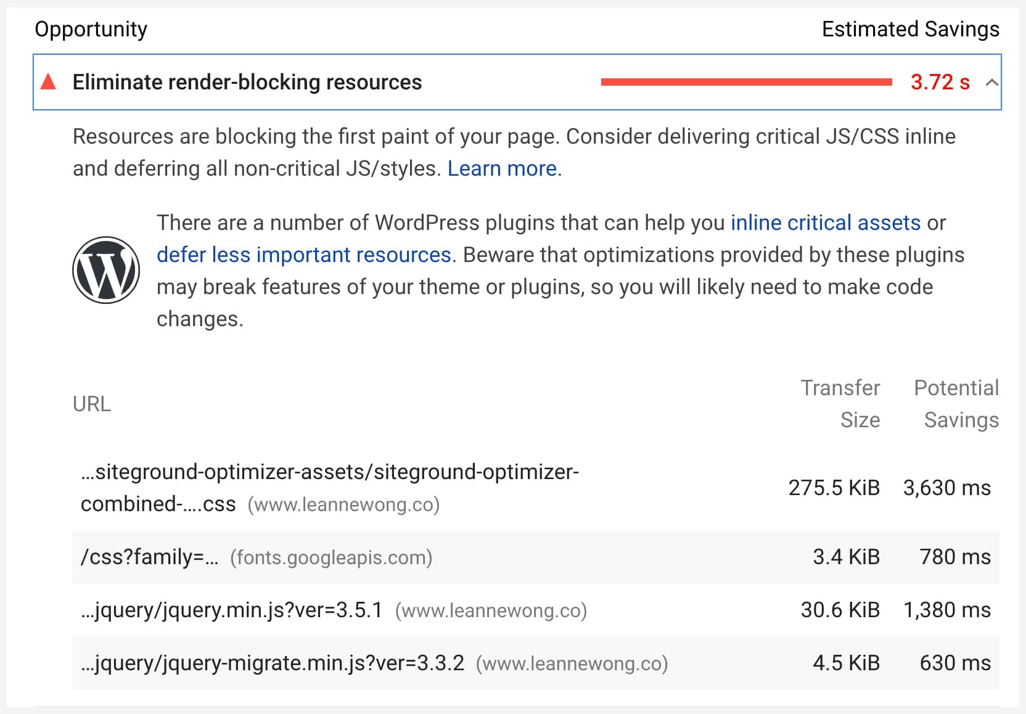Select the Transfer Size column header

840,404
